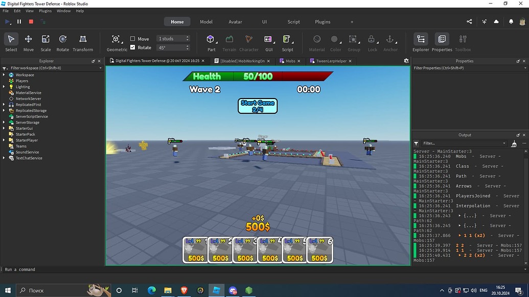Open the Output filter options icon
The image size is (529, 297).
point(416,143)
